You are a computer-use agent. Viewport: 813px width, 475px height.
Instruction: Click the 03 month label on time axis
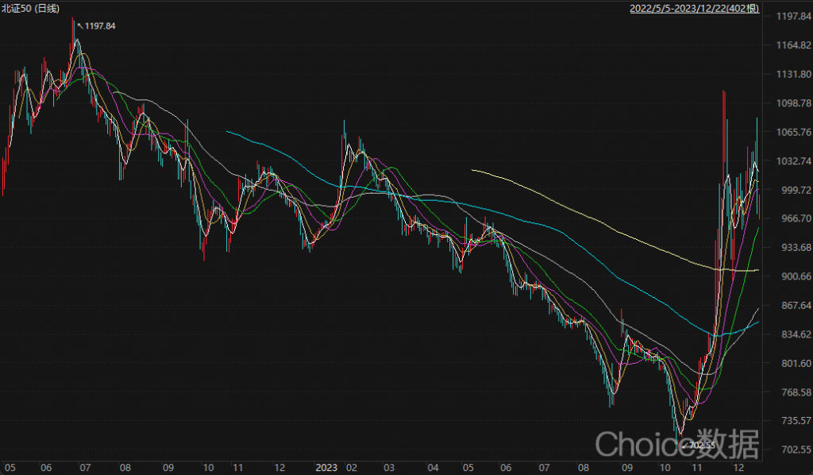tap(389, 469)
